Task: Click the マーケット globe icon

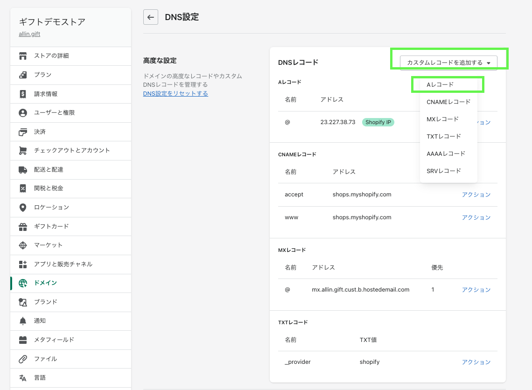Action: [23, 245]
